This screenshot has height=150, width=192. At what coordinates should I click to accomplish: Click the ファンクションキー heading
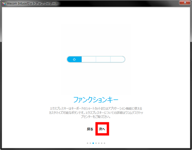pos(96,100)
